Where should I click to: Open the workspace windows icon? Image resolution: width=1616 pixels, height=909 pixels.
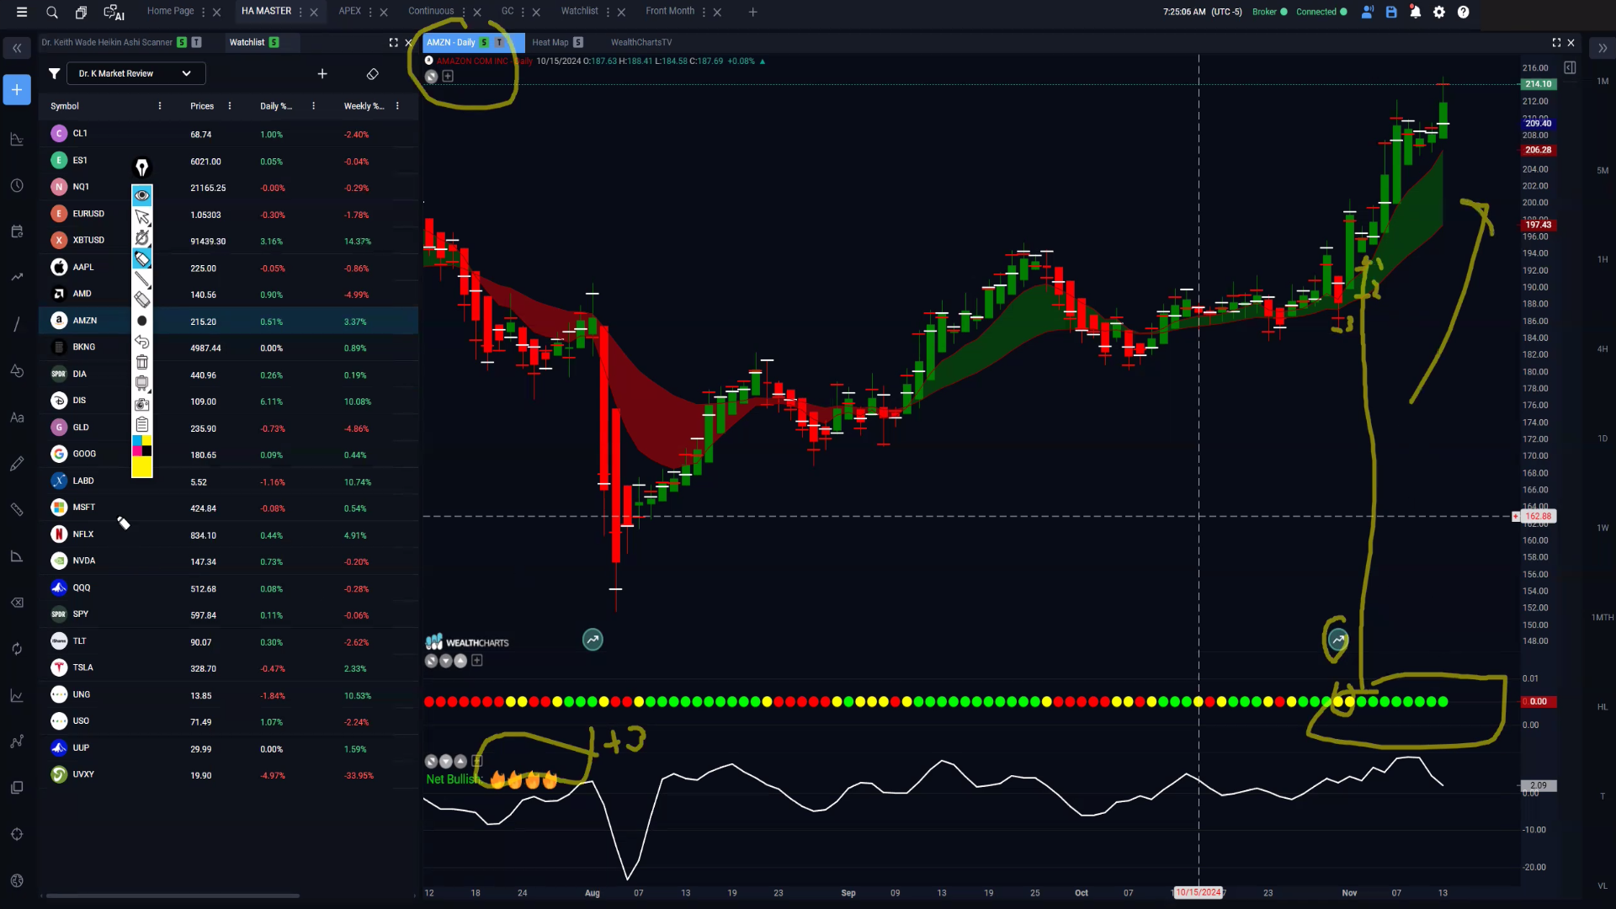tap(81, 12)
